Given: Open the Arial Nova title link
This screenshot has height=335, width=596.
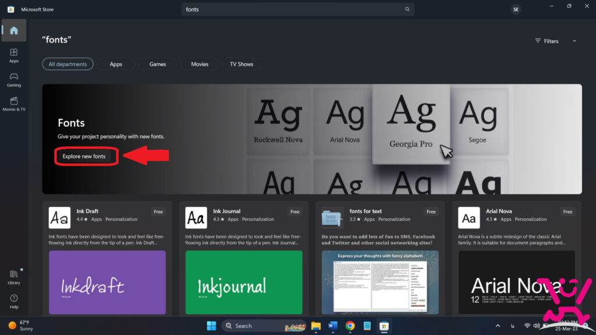Looking at the screenshot, I should coord(499,211).
